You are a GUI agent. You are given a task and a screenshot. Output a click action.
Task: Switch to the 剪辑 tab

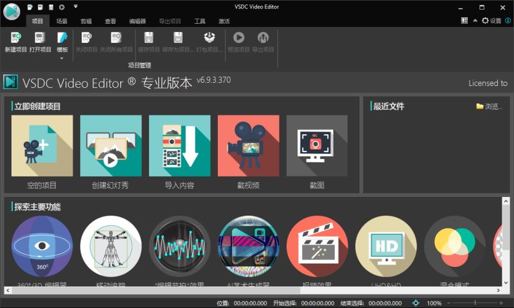pos(86,21)
